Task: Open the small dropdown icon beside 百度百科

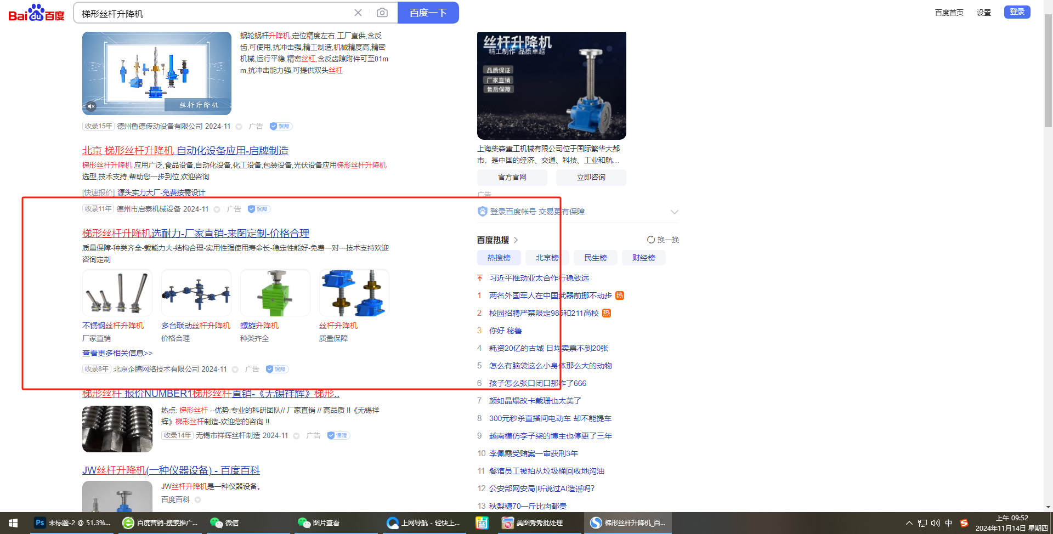Action: (197, 499)
